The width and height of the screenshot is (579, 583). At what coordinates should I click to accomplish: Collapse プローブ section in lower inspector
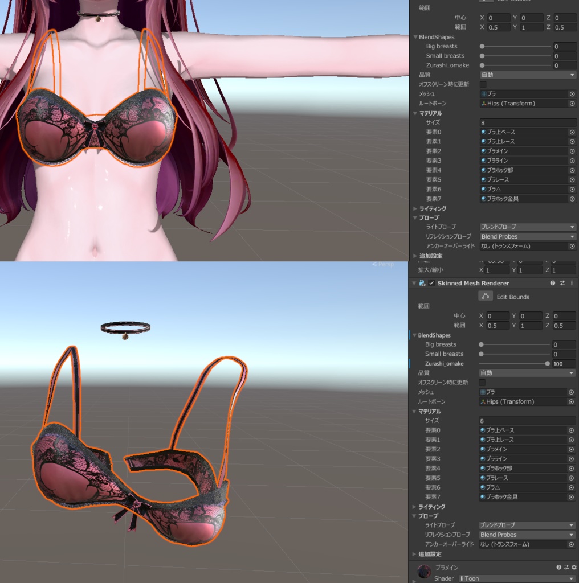[414, 516]
